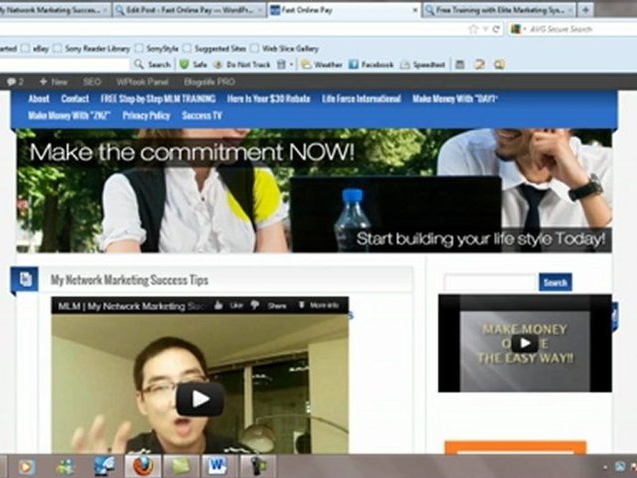Click More info on the embedded video
This screenshot has width=637, height=478.
point(319,305)
